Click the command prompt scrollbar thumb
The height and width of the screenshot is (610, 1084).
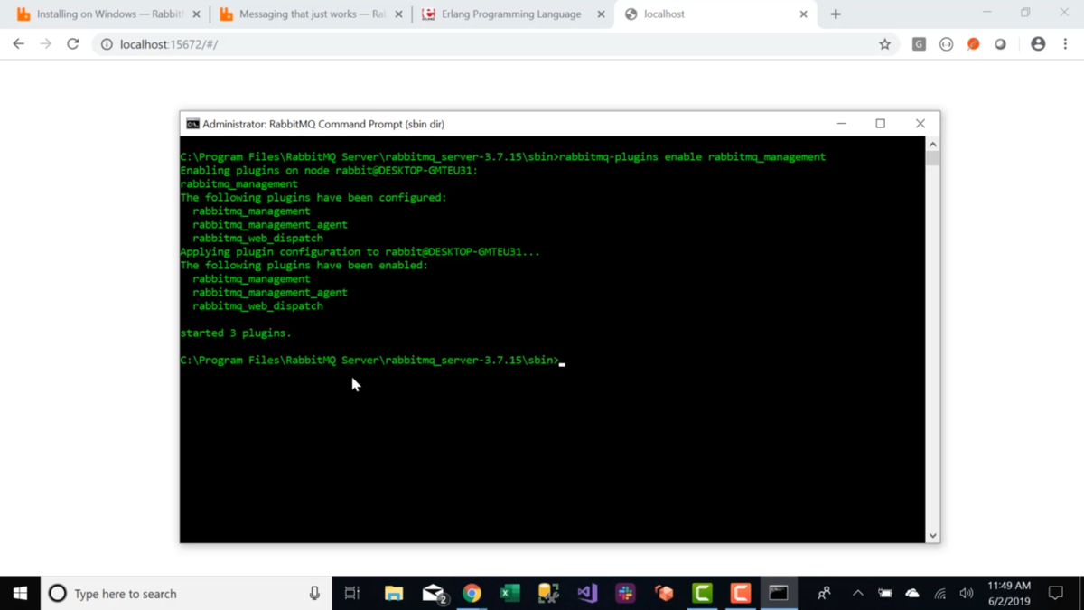click(932, 159)
